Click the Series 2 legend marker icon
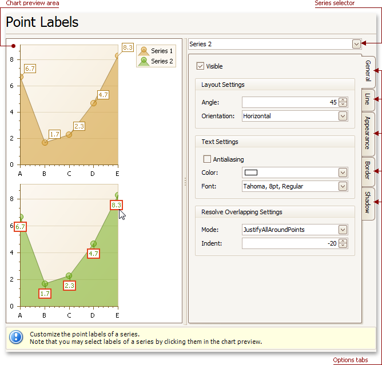382x365 pixels. coord(144,61)
